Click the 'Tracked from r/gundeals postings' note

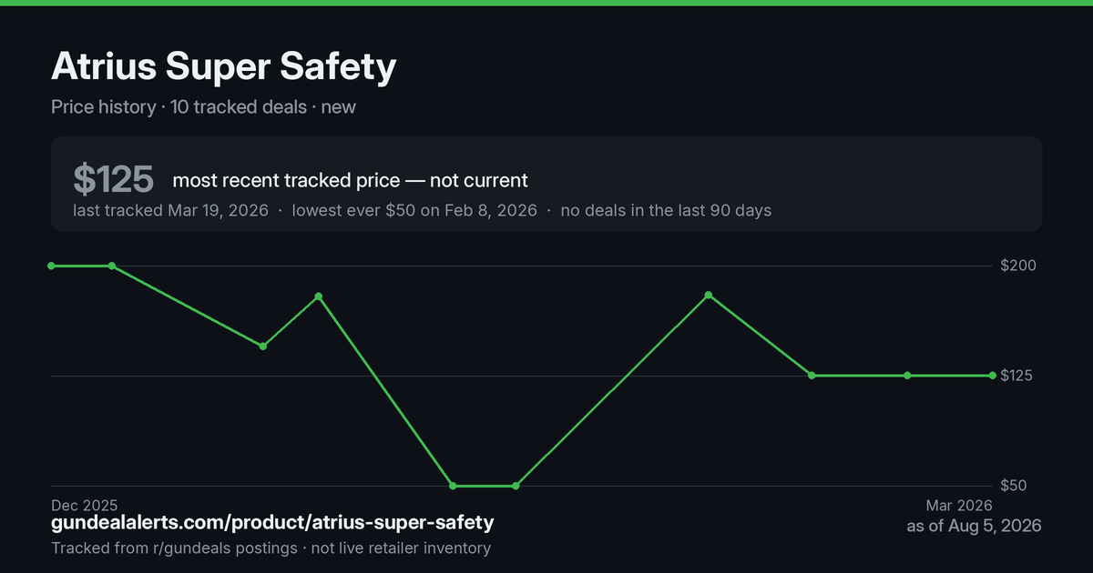click(174, 548)
